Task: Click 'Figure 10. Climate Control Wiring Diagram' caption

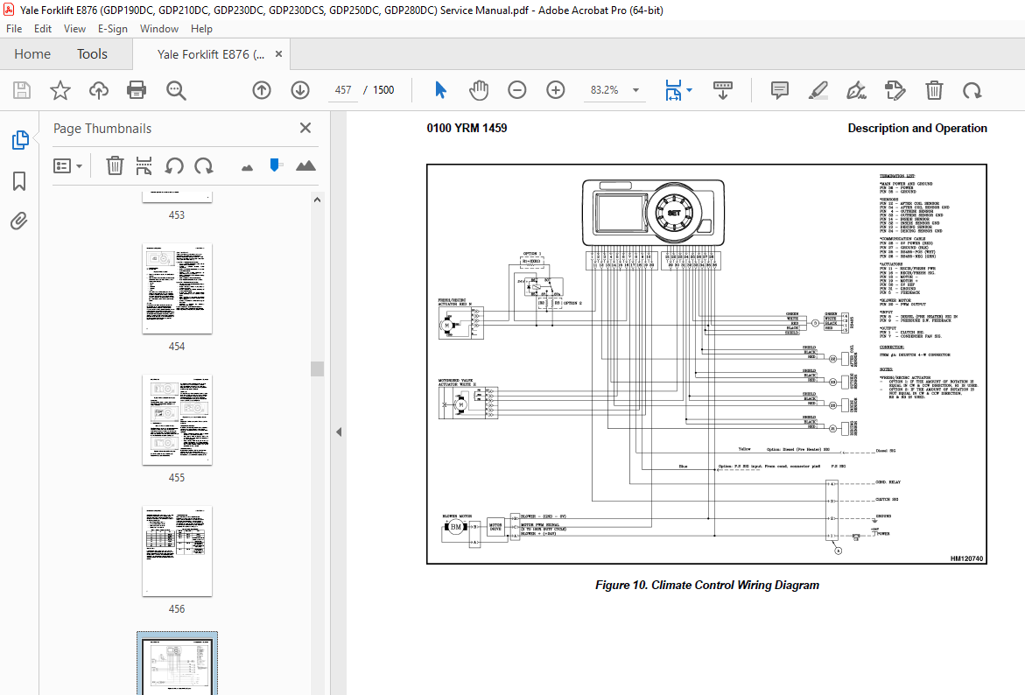Action: click(x=706, y=586)
